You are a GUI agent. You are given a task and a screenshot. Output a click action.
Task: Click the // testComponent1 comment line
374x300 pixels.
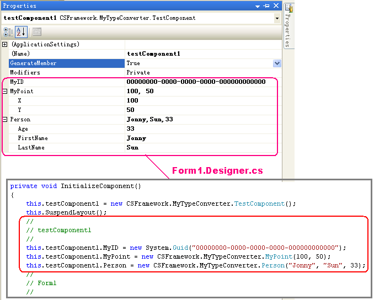tap(58, 230)
